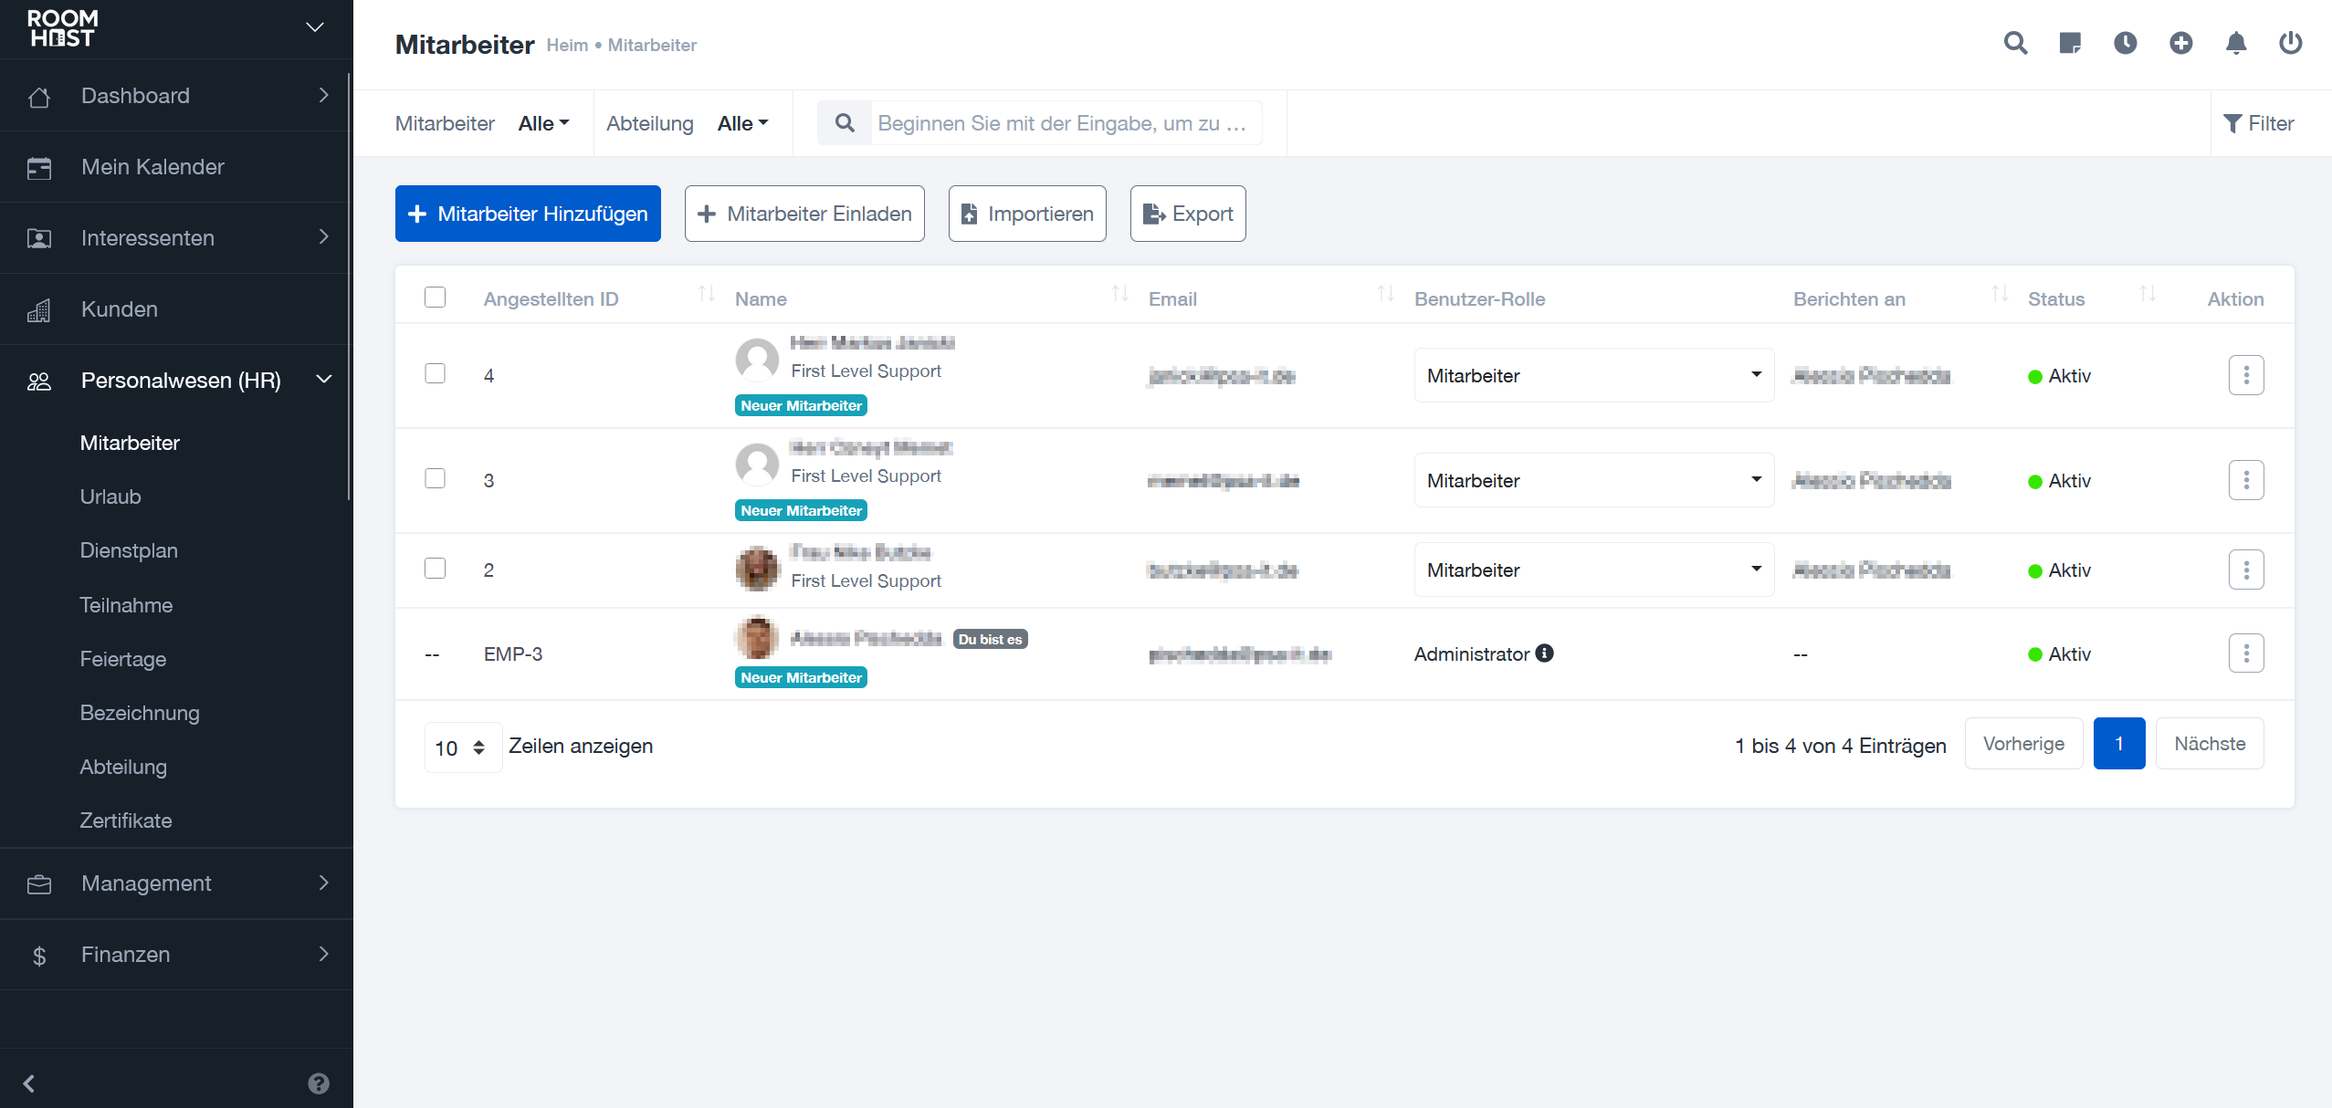Image resolution: width=2332 pixels, height=1108 pixels.
Task: Open the Abteilung Alle filter dropdown
Action: point(741,123)
